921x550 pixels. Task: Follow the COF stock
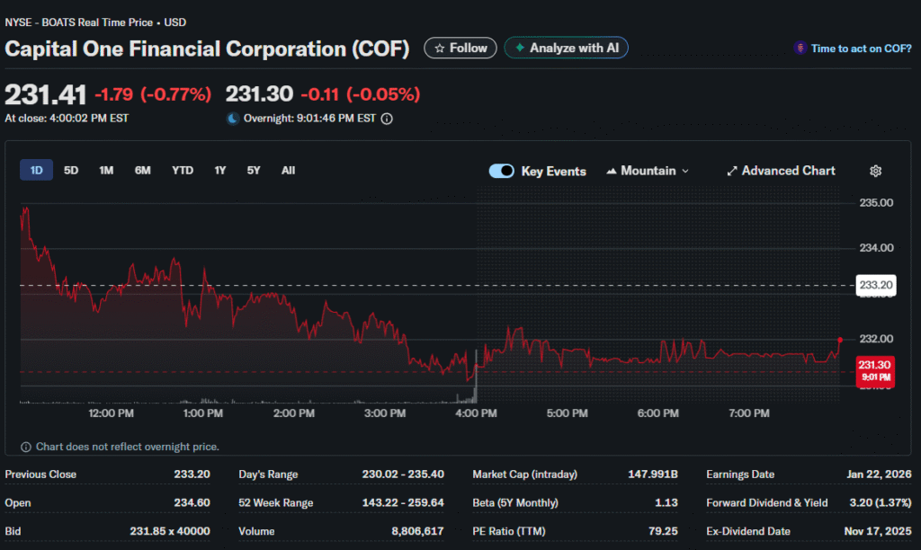click(x=460, y=49)
